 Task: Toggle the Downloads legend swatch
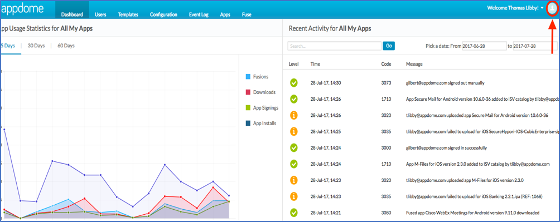[x=248, y=92]
